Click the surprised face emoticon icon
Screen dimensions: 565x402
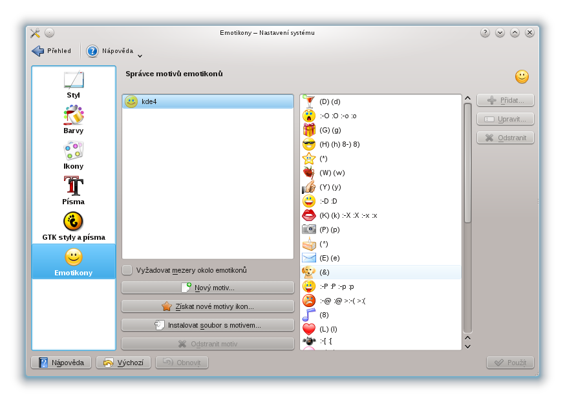[309, 116]
